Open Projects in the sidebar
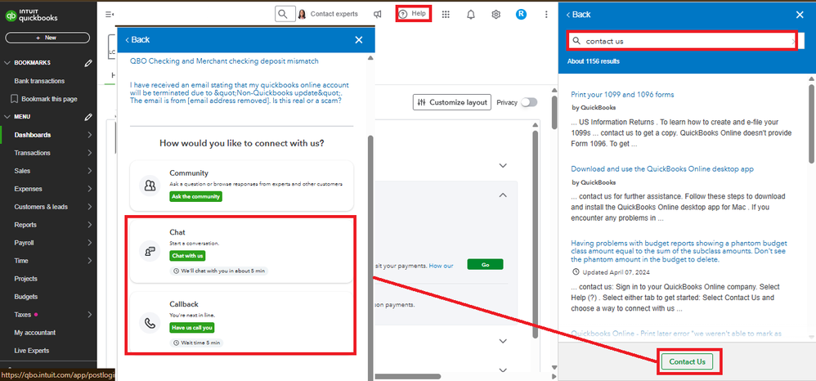Screen dimensions: 816x381 click(x=26, y=279)
